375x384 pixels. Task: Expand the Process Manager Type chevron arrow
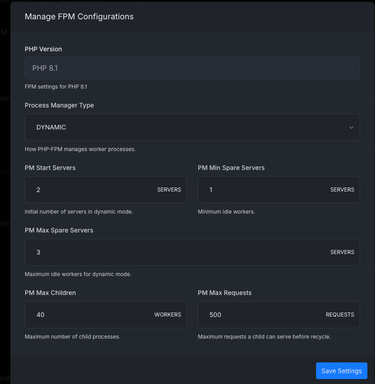[351, 127]
